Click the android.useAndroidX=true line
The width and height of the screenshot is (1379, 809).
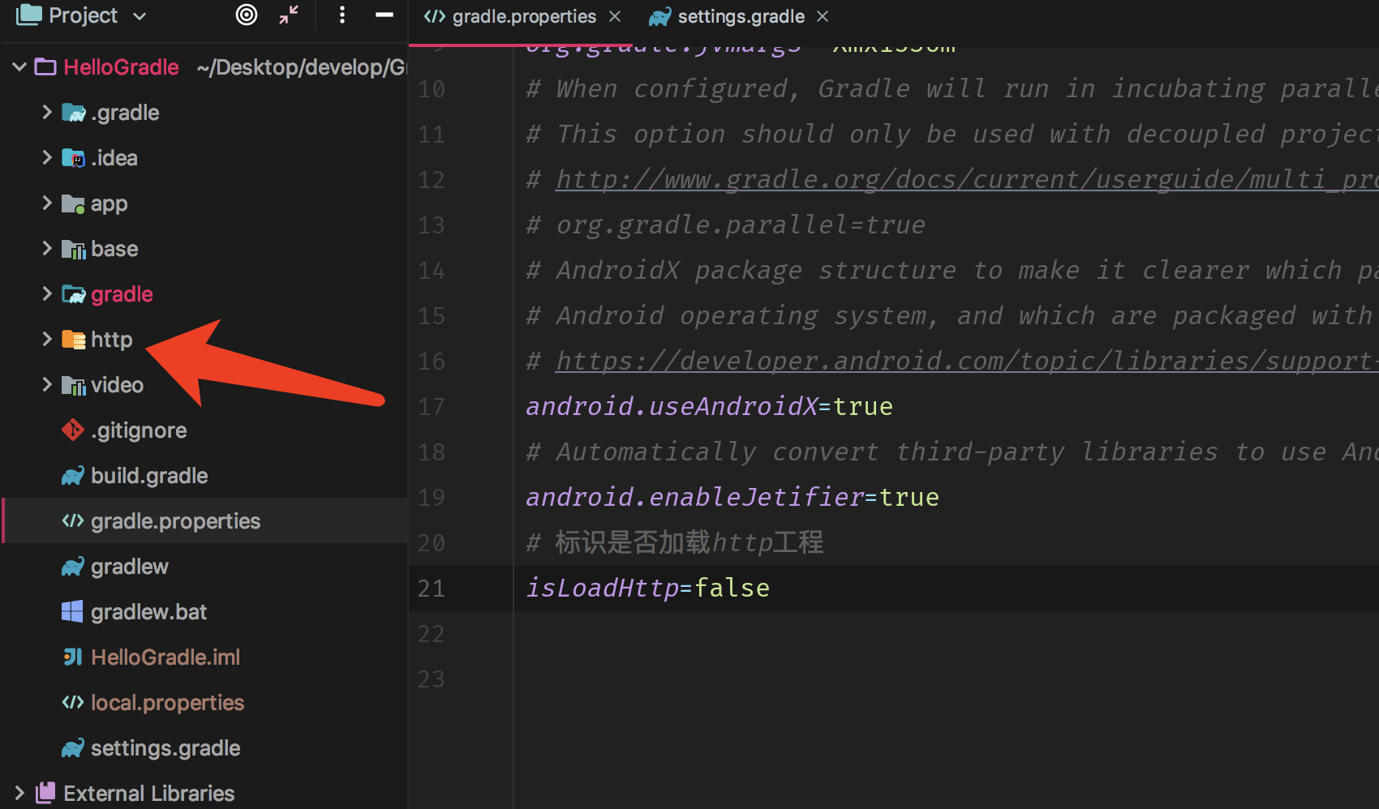point(709,406)
